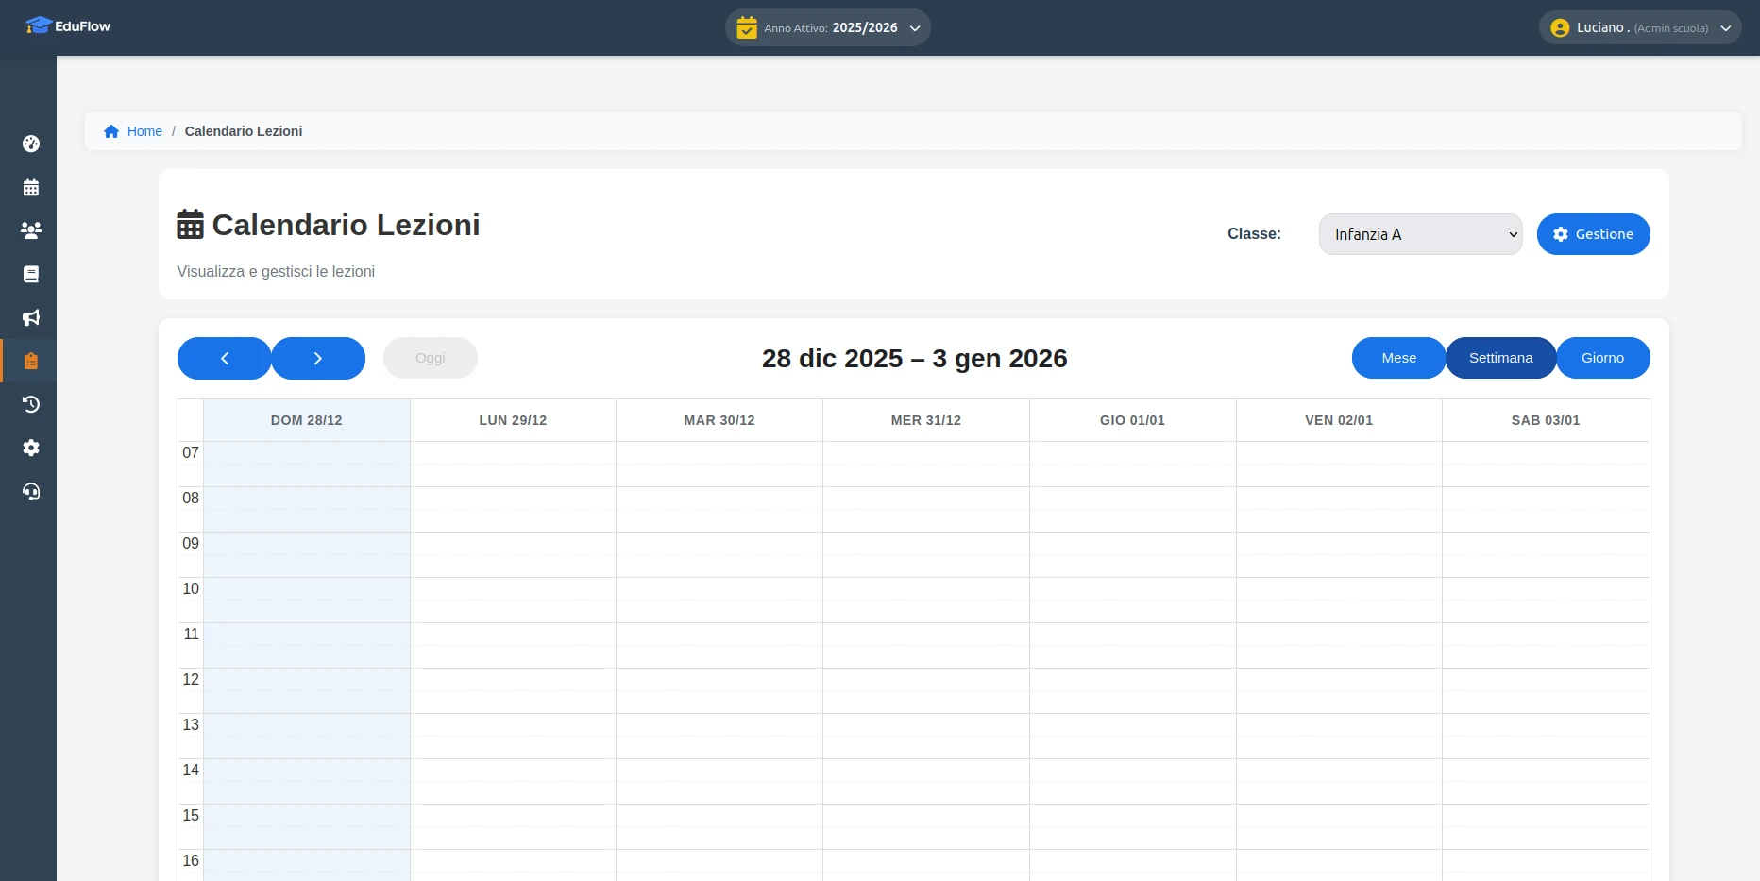Open the book register sidebar icon

pos(31,274)
